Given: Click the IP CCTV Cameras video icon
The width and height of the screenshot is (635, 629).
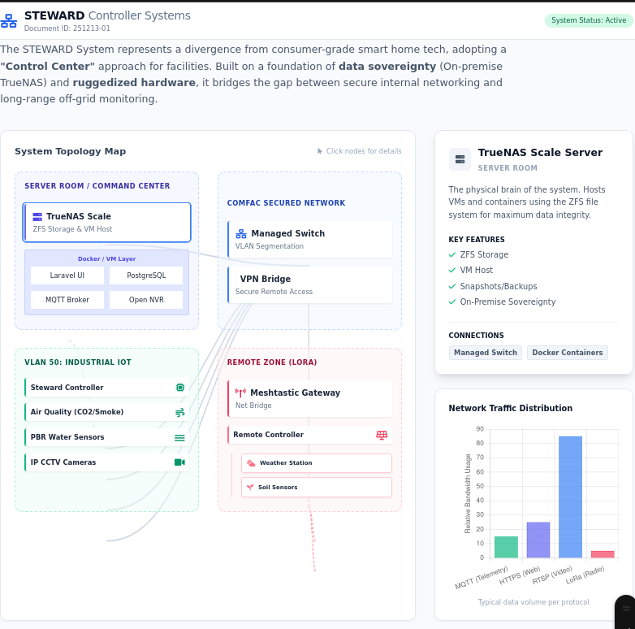Looking at the screenshot, I should pos(179,462).
